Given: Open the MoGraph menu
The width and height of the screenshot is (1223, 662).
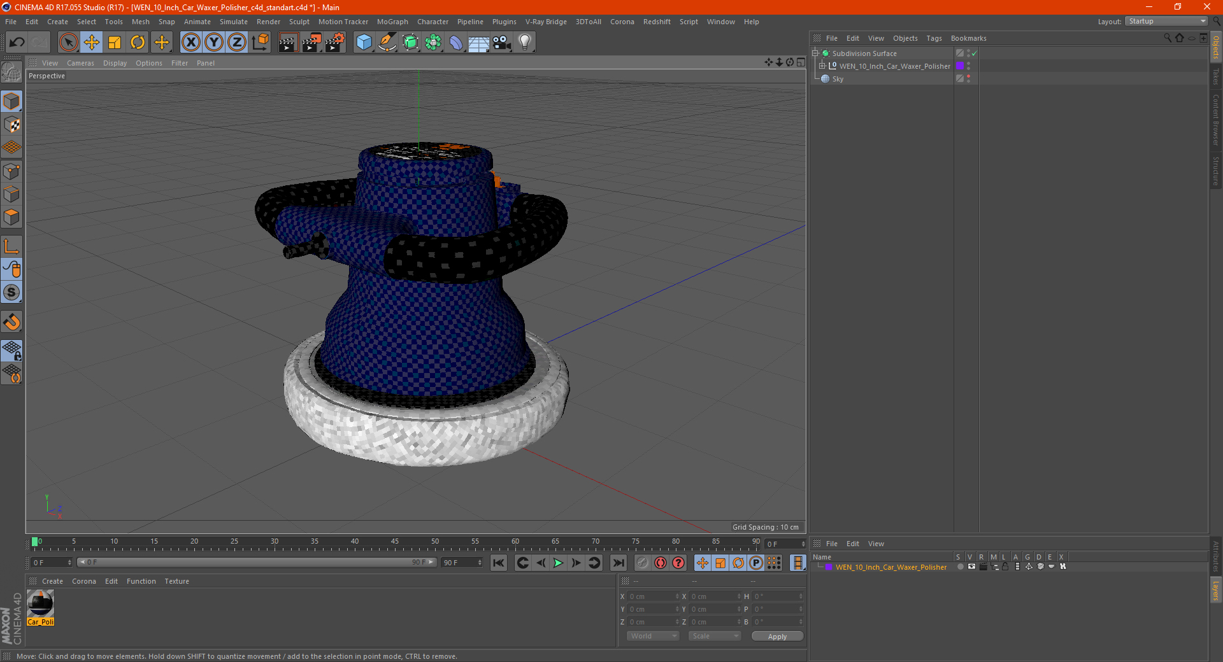Looking at the screenshot, I should click(392, 22).
